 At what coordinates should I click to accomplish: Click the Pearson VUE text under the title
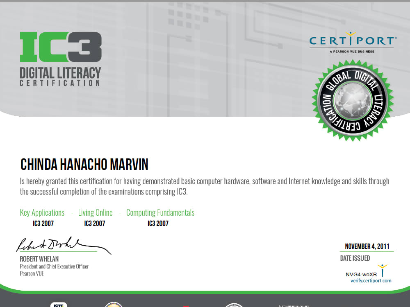click(32, 273)
